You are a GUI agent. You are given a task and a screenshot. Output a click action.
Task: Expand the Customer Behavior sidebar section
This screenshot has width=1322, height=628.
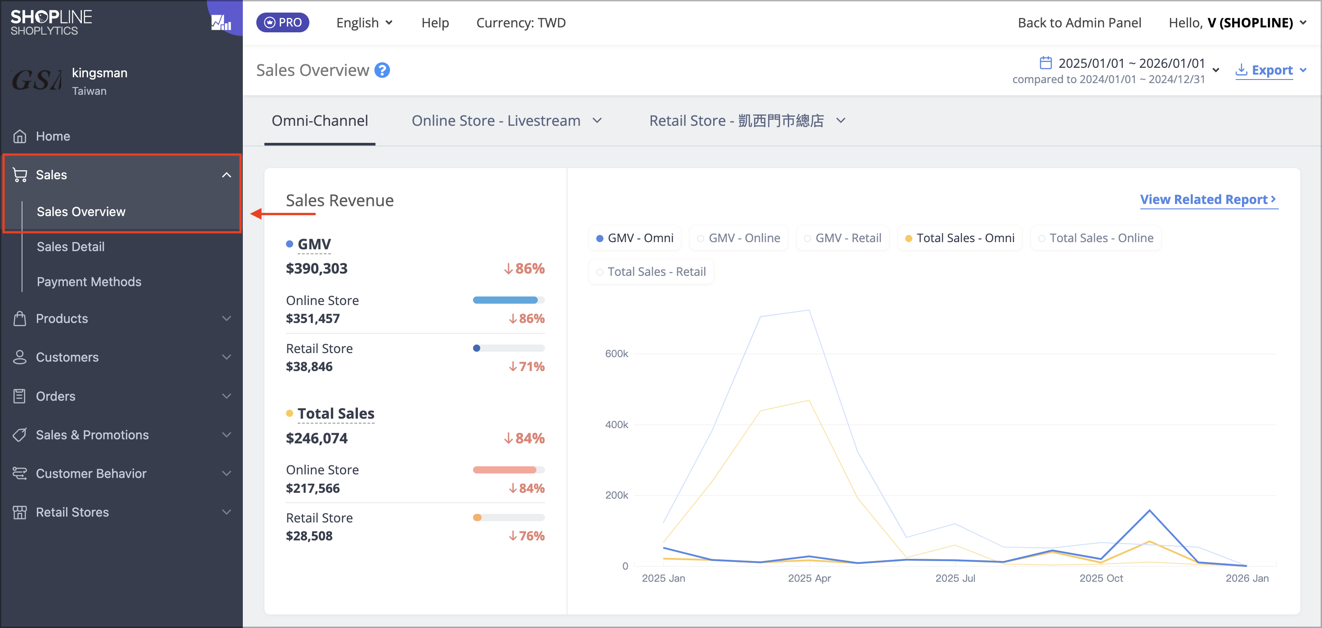click(121, 473)
